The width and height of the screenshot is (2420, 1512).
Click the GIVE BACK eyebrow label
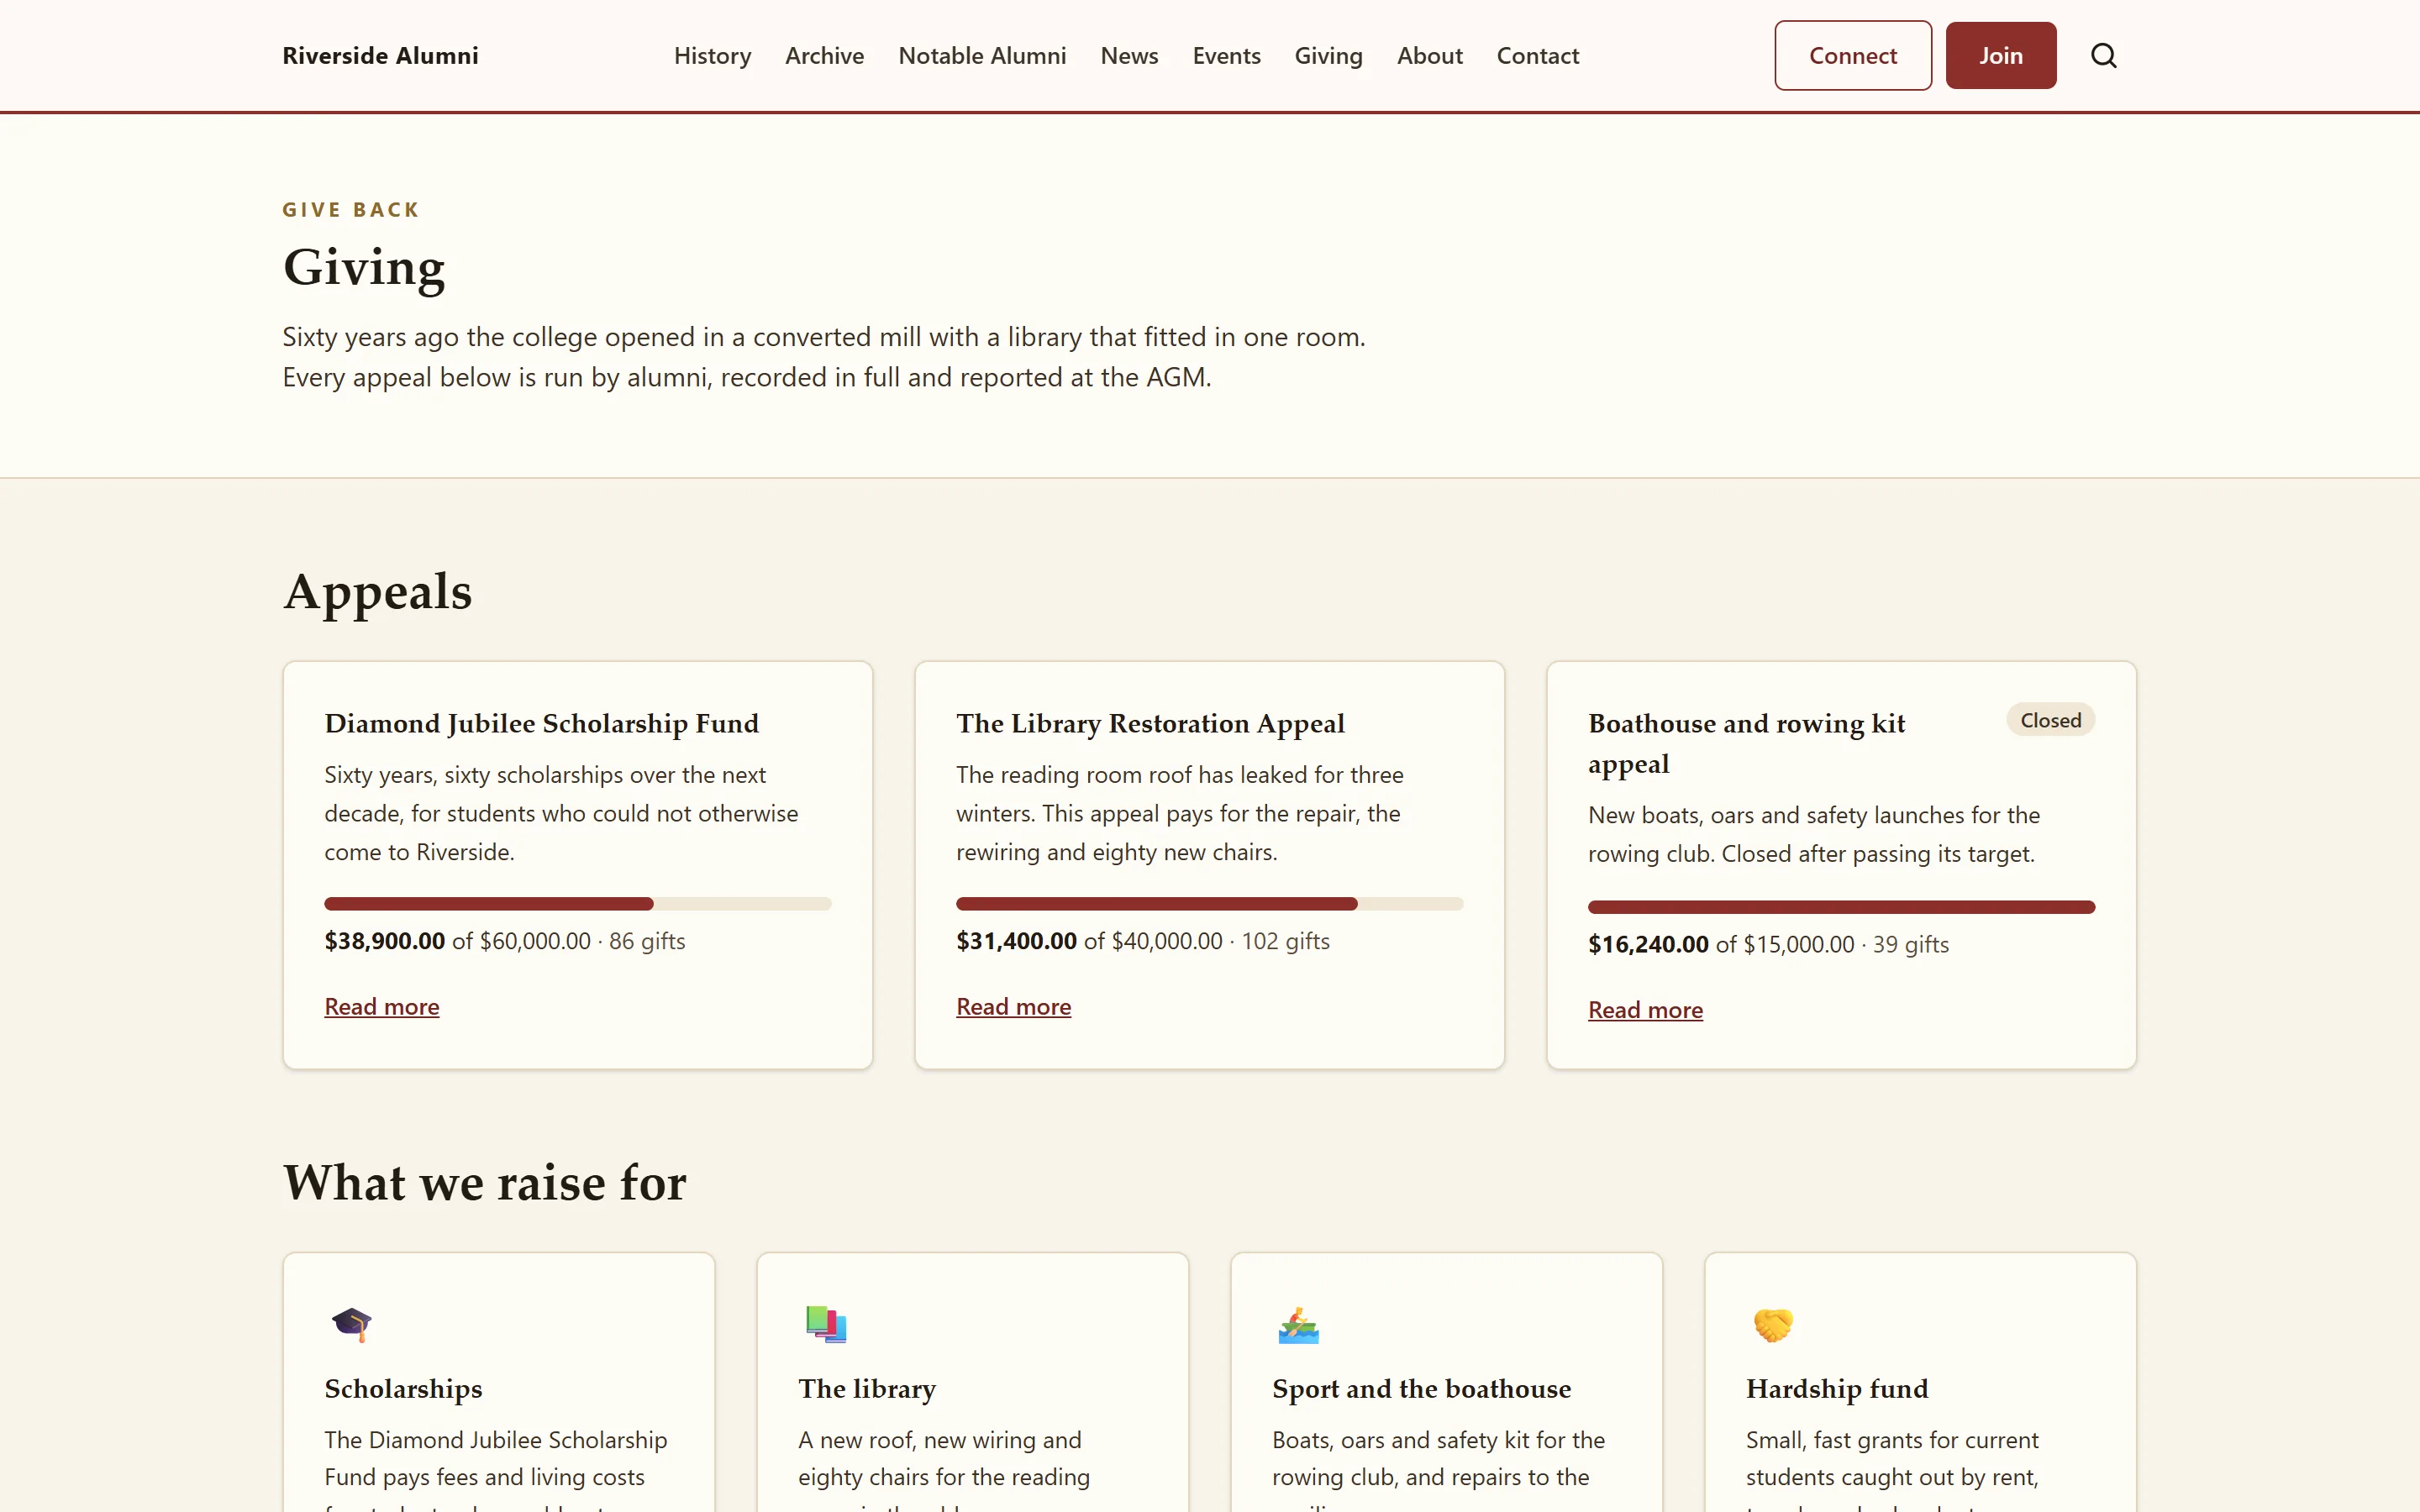(351, 210)
